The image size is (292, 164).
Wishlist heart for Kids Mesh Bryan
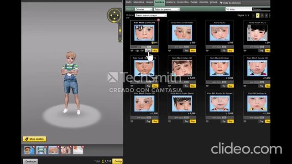click(169, 121)
